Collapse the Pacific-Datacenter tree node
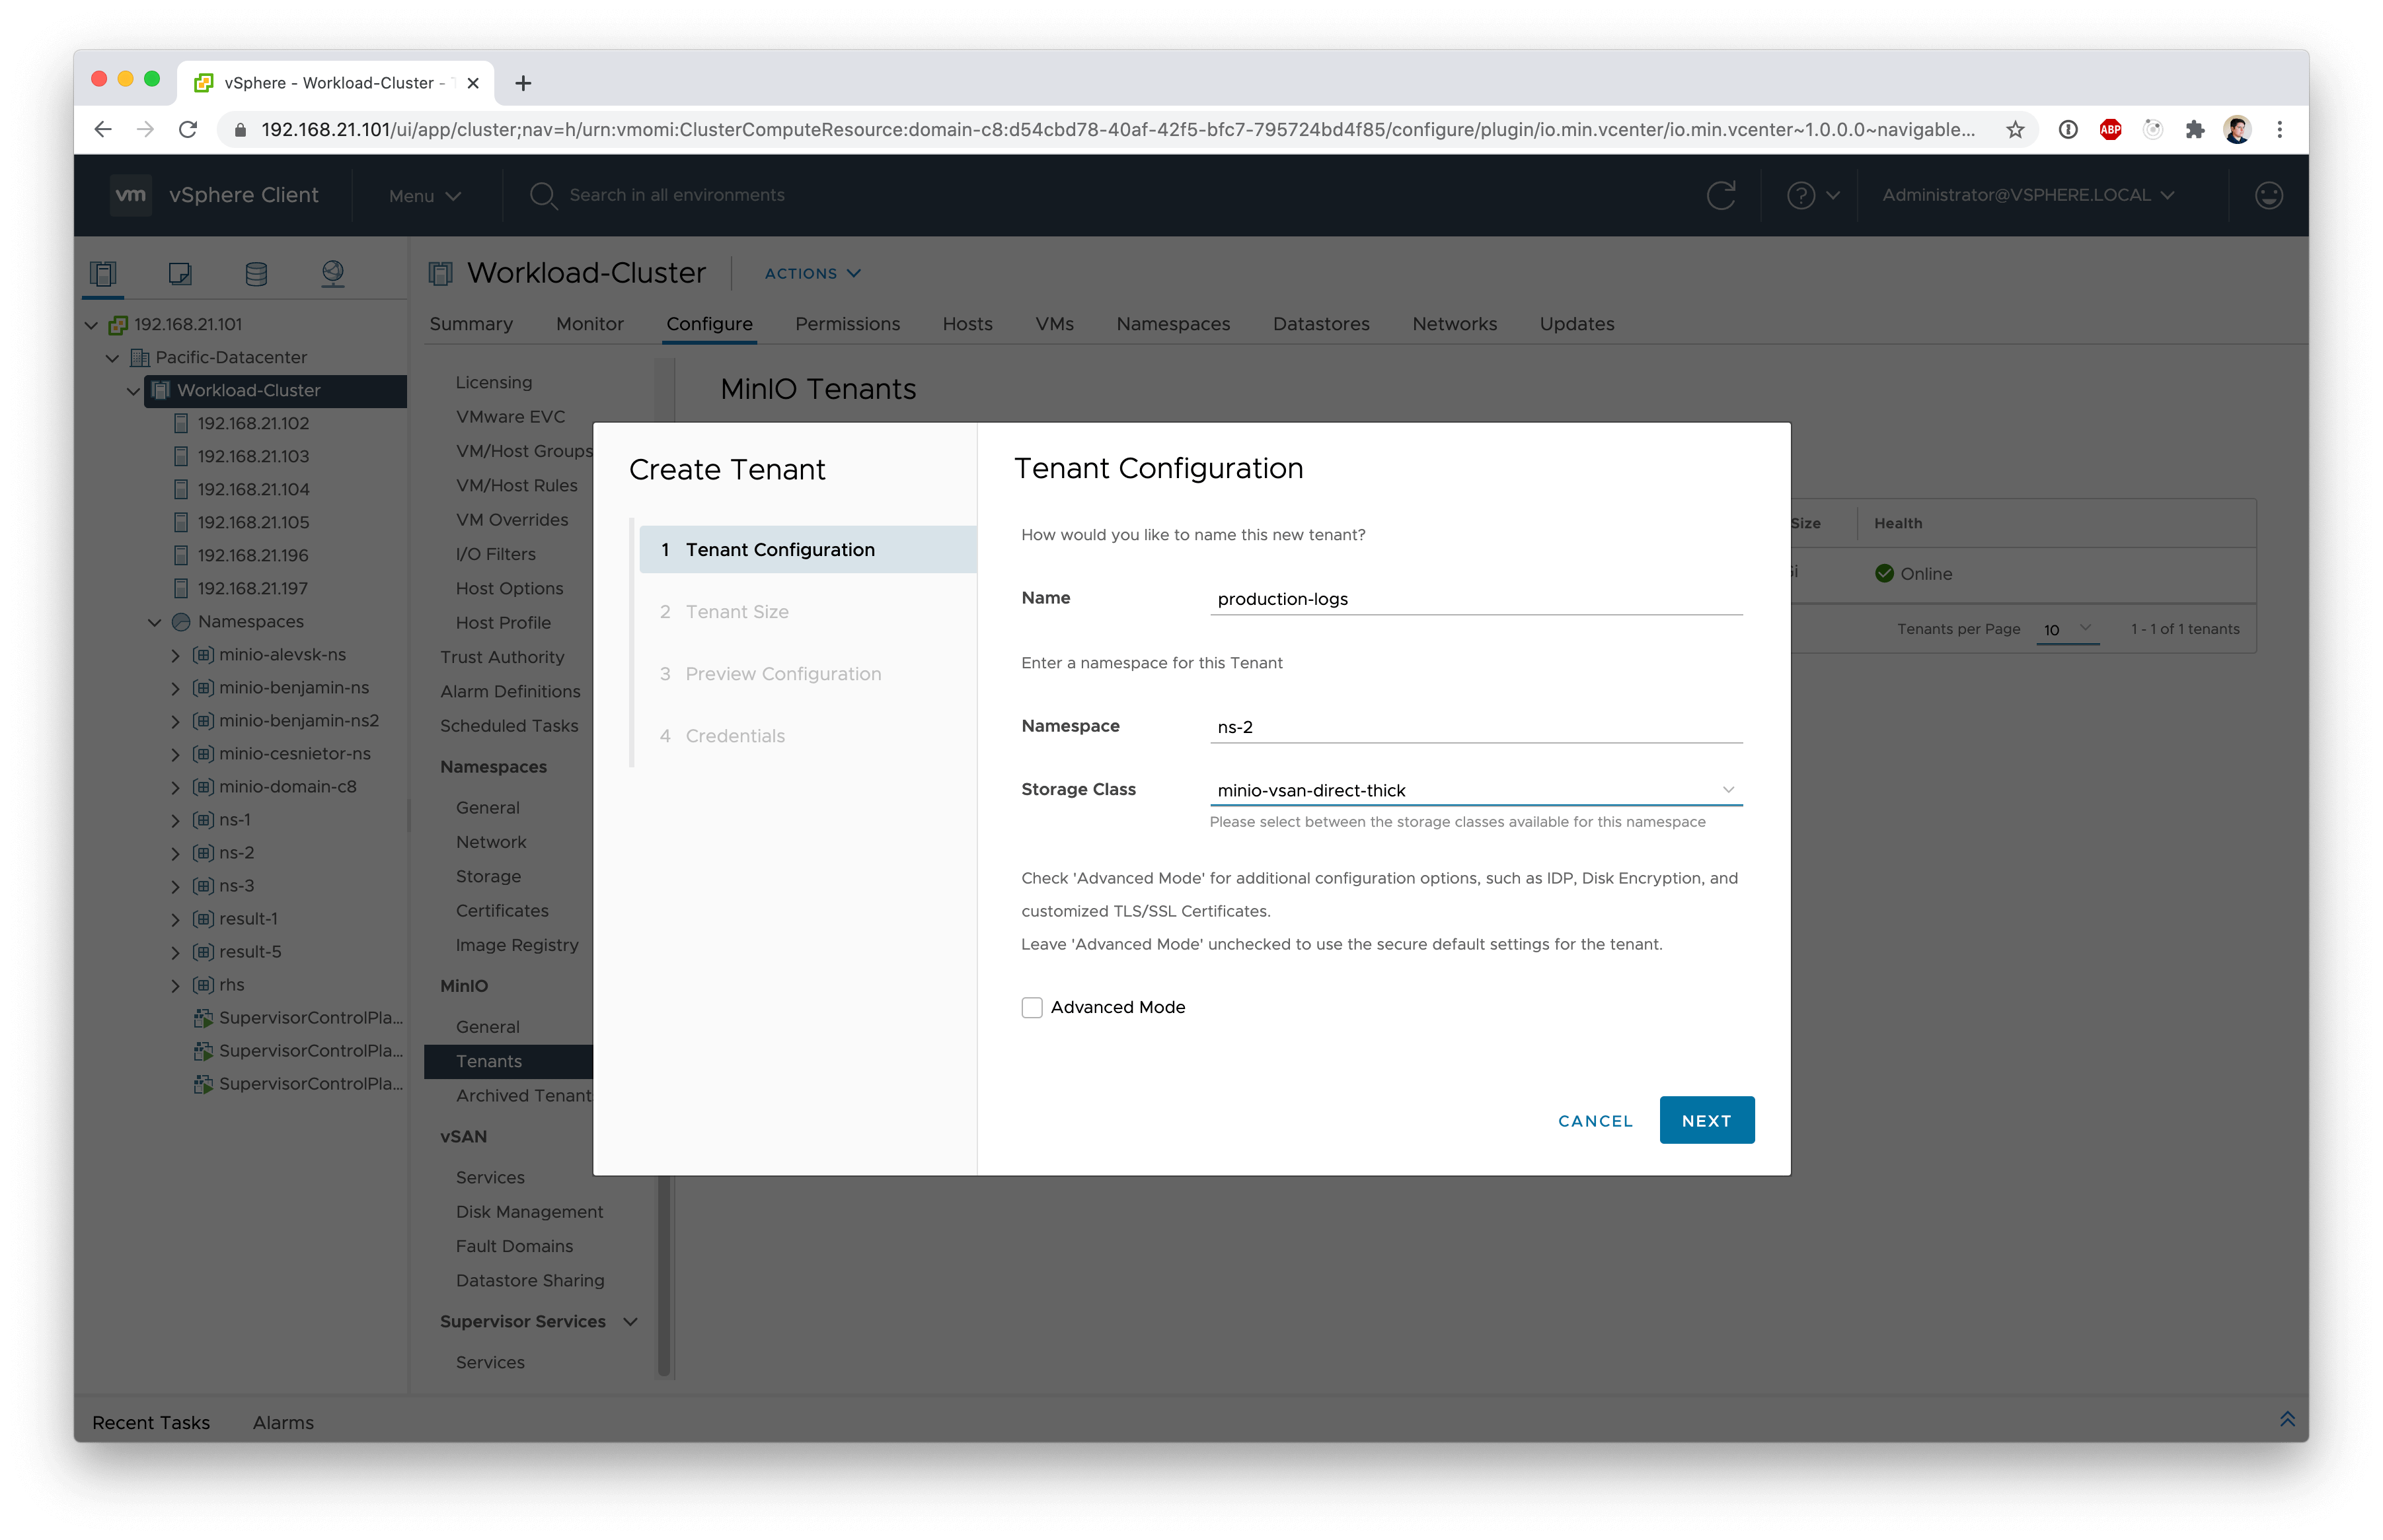Viewport: 2383px width, 1540px height. point(112,357)
